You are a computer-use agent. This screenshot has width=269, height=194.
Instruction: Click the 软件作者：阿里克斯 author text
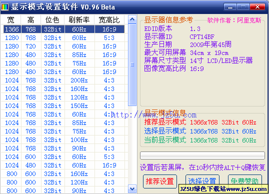click(234, 20)
